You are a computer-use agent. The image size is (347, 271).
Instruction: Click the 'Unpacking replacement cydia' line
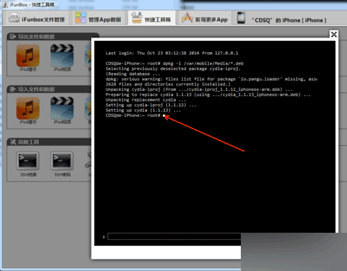tap(146, 100)
